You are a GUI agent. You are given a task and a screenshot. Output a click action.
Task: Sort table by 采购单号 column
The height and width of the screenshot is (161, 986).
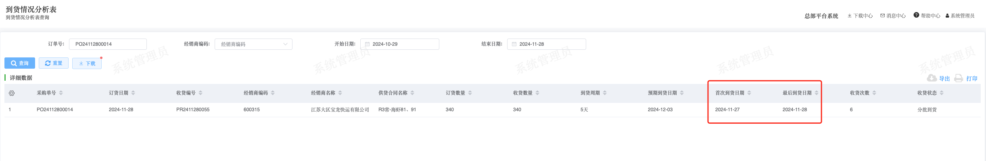point(61,93)
